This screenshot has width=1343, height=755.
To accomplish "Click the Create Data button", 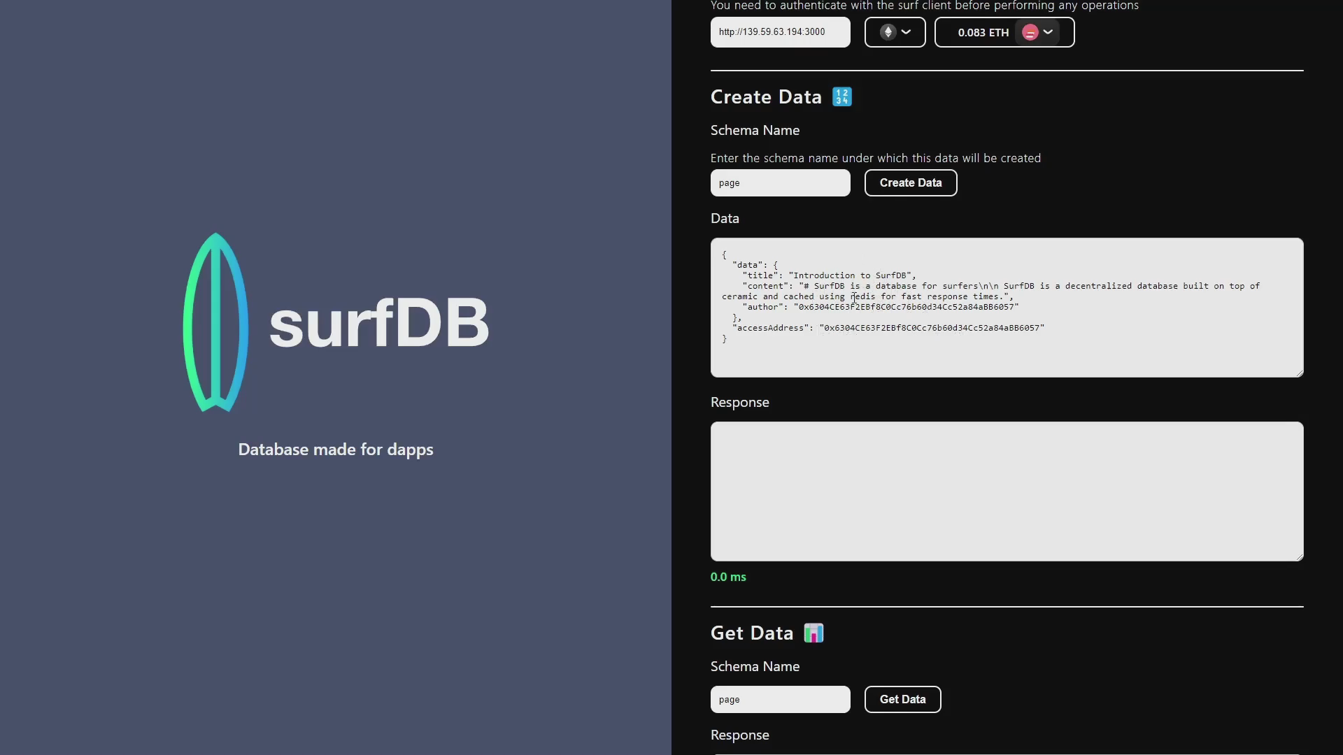I will [911, 183].
